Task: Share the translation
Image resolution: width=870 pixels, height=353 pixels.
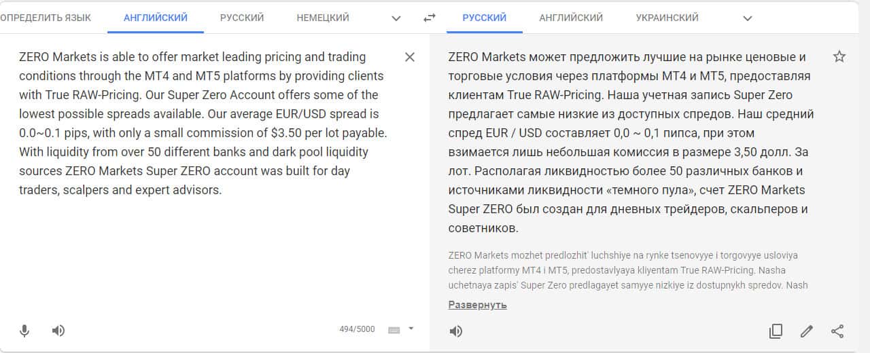Action: tap(837, 331)
